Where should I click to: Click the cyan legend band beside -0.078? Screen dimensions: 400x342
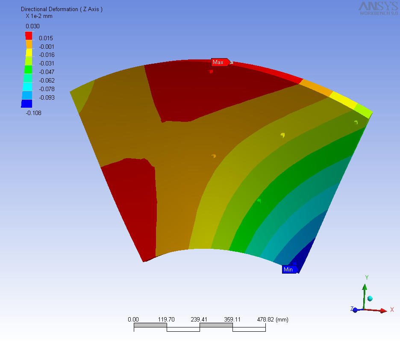click(27, 86)
